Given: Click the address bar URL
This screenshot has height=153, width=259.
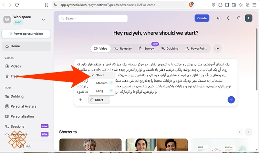Looking at the screenshot, I should tap(107, 5).
